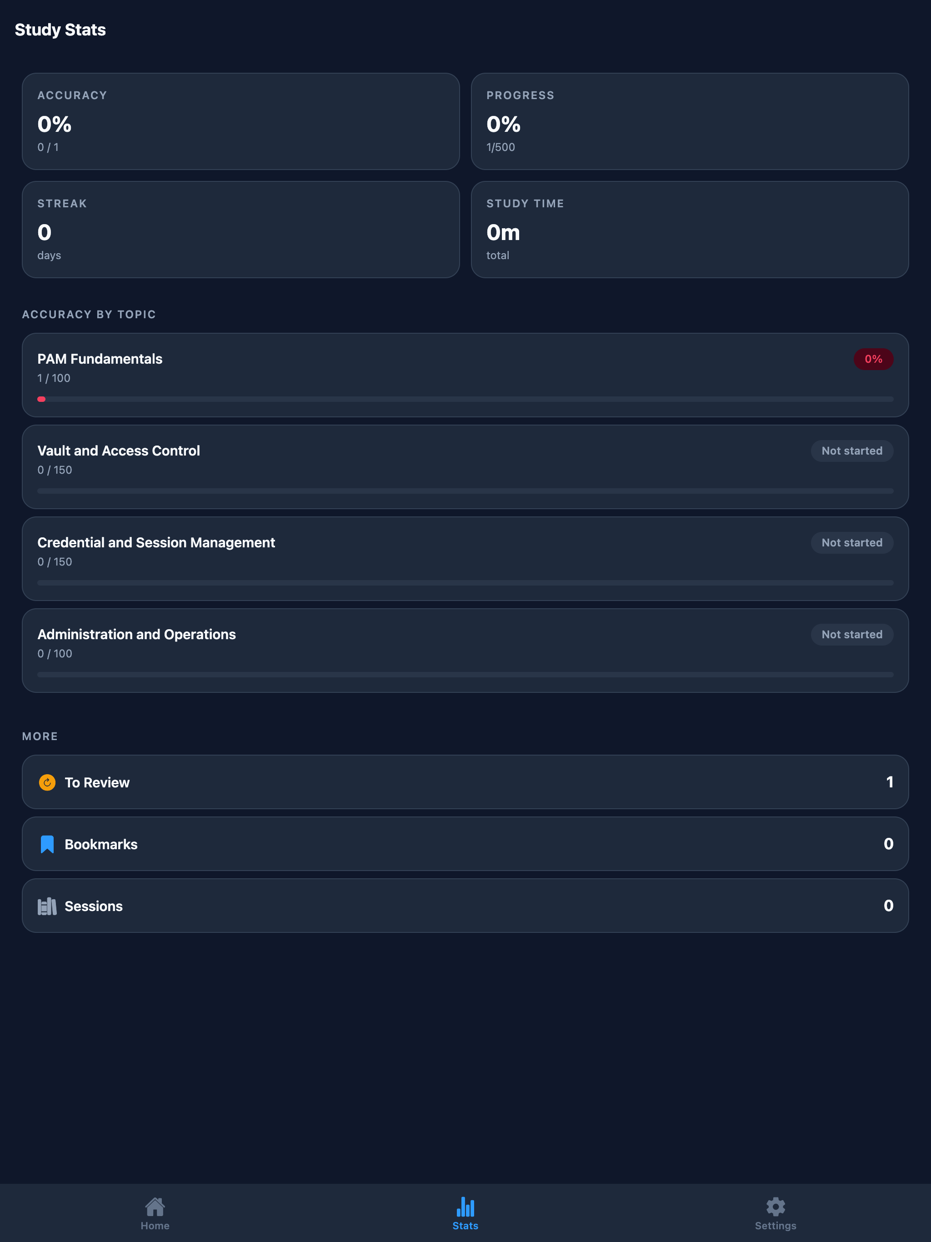Select the Accuracy stat card
This screenshot has width=931, height=1242.
click(x=241, y=121)
